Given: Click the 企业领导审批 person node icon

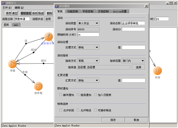Looking at the screenshot, I should click(49, 37).
